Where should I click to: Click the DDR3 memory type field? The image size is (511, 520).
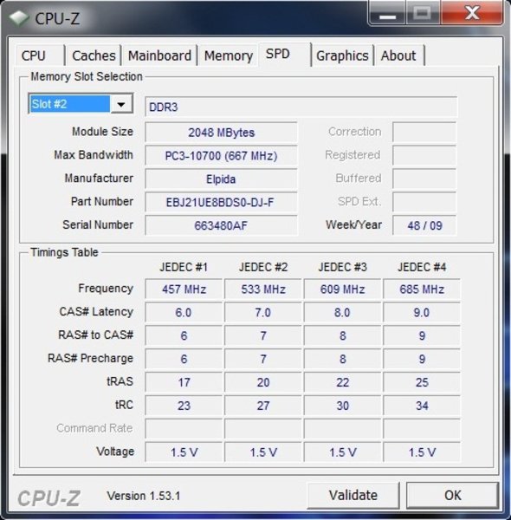(x=301, y=107)
